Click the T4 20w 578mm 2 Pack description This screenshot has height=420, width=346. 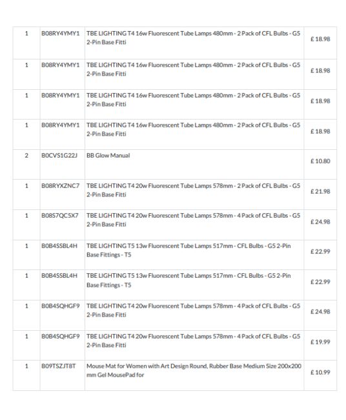click(193, 190)
